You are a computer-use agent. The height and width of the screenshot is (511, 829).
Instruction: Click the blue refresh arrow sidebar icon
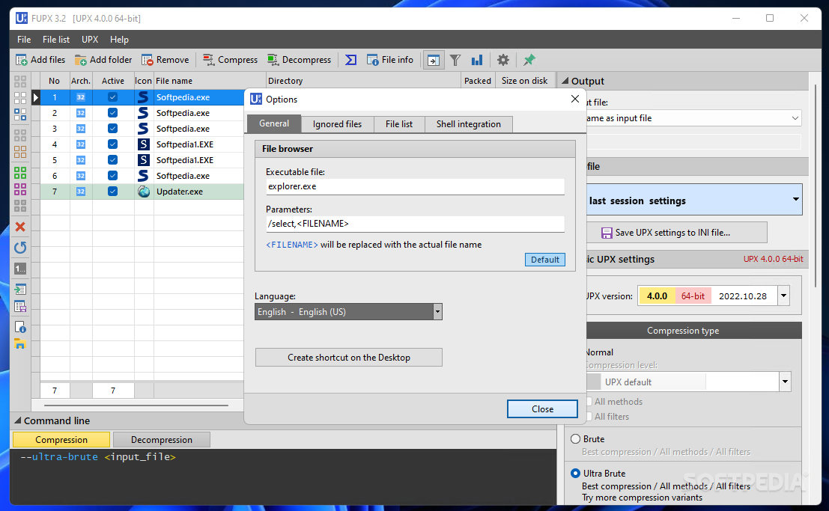[20, 248]
